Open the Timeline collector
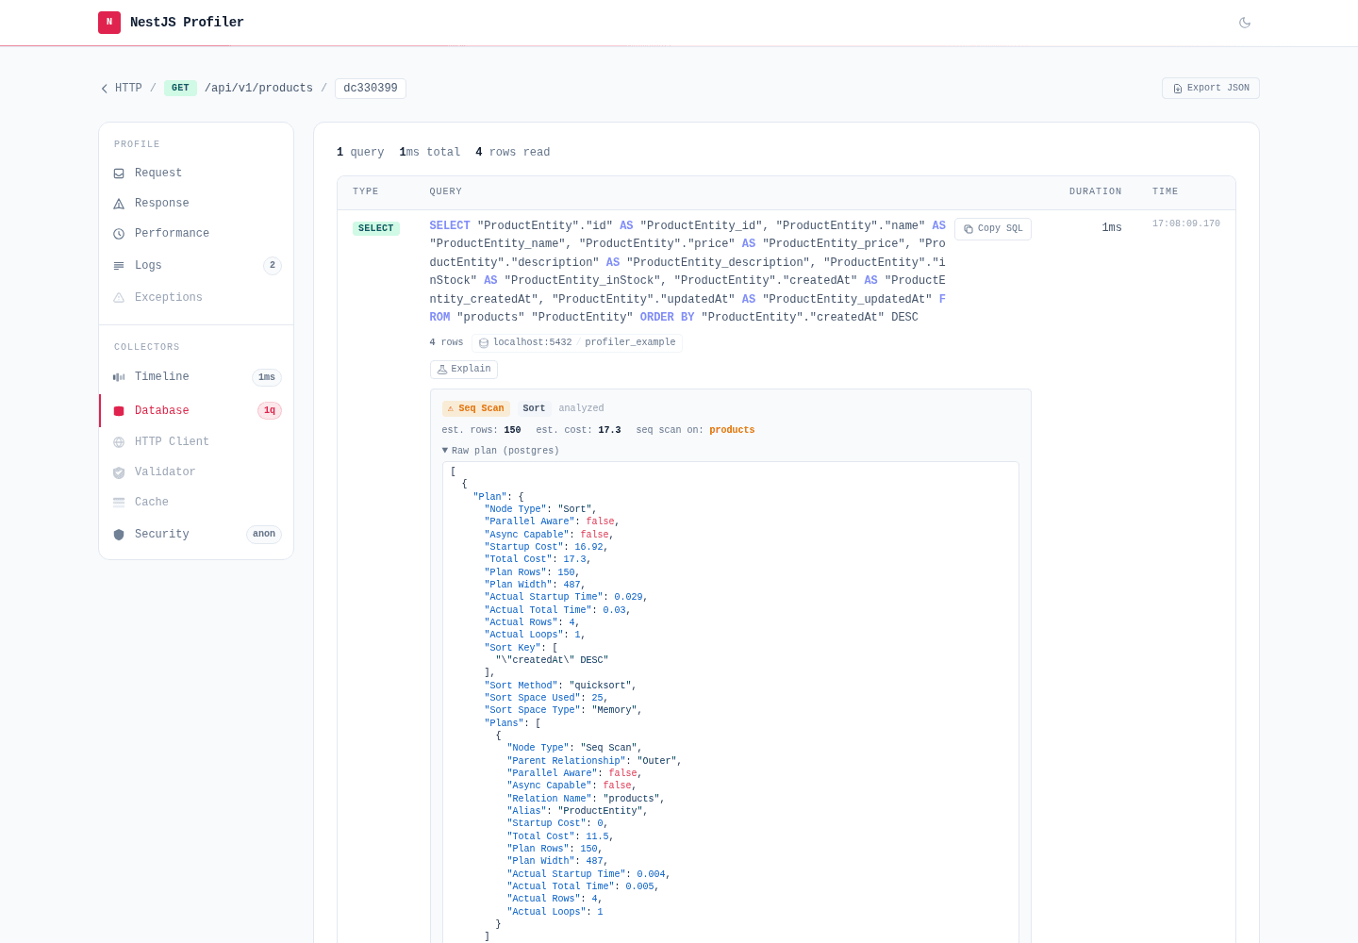Image resolution: width=1358 pixels, height=943 pixels. click(x=196, y=377)
